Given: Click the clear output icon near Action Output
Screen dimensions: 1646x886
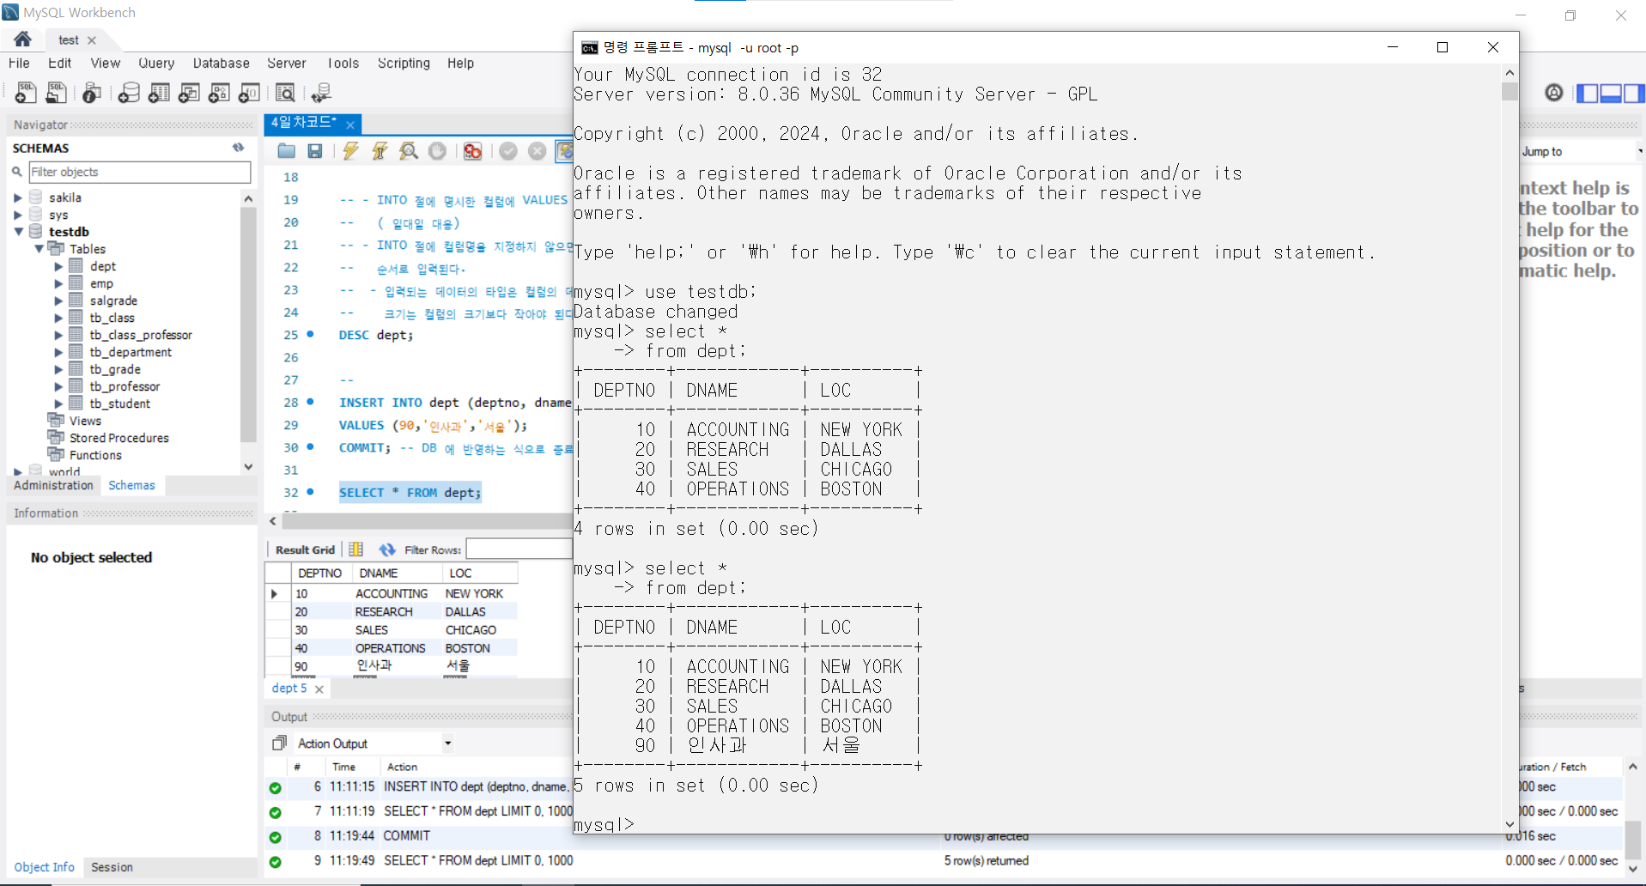Looking at the screenshot, I should [x=279, y=743].
